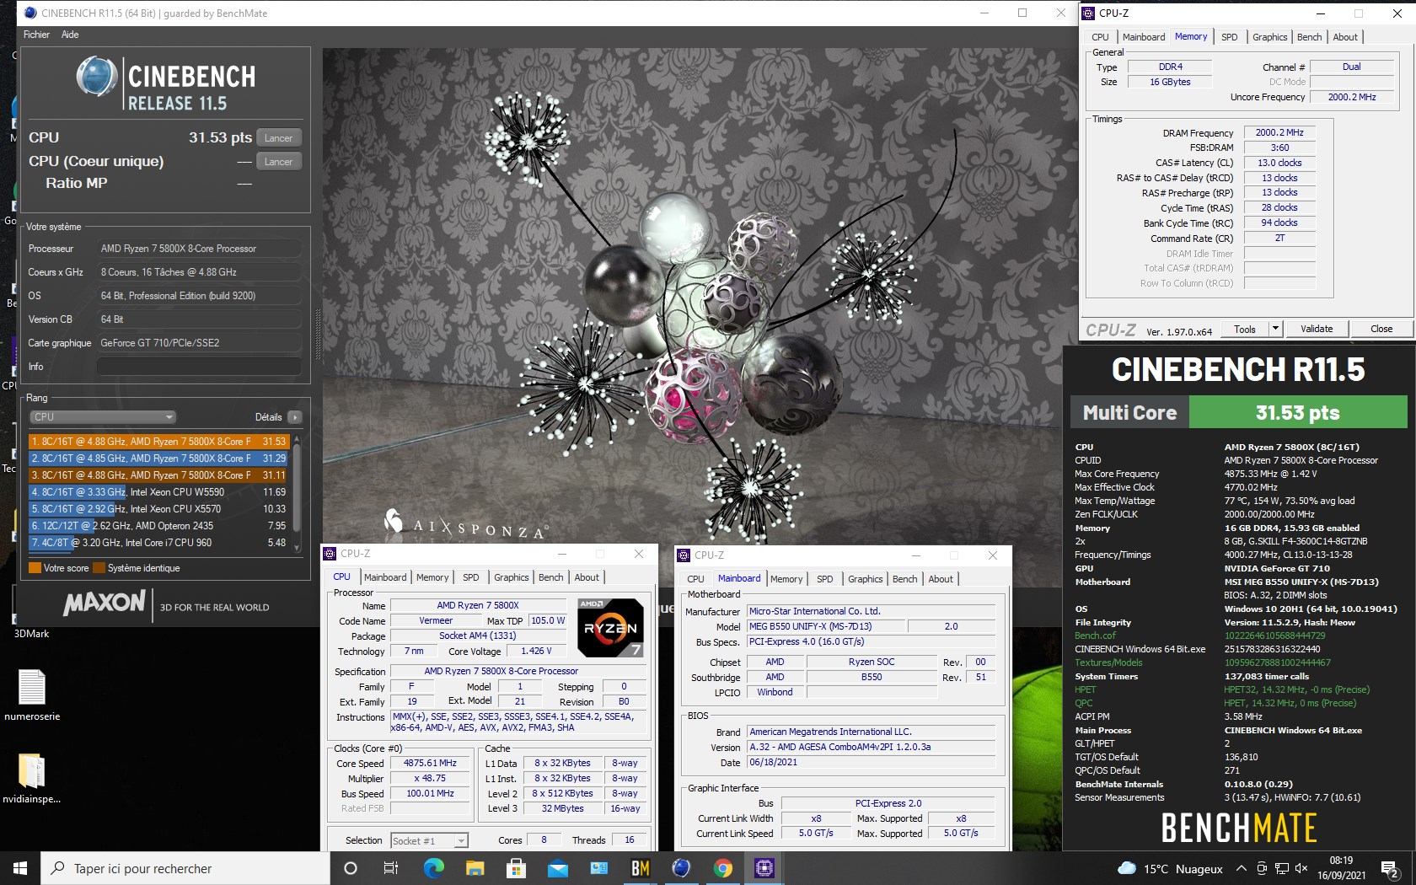Image resolution: width=1416 pixels, height=885 pixels.
Task: Open Caches tab... Bench tab in CPU window
Action: tap(550, 577)
